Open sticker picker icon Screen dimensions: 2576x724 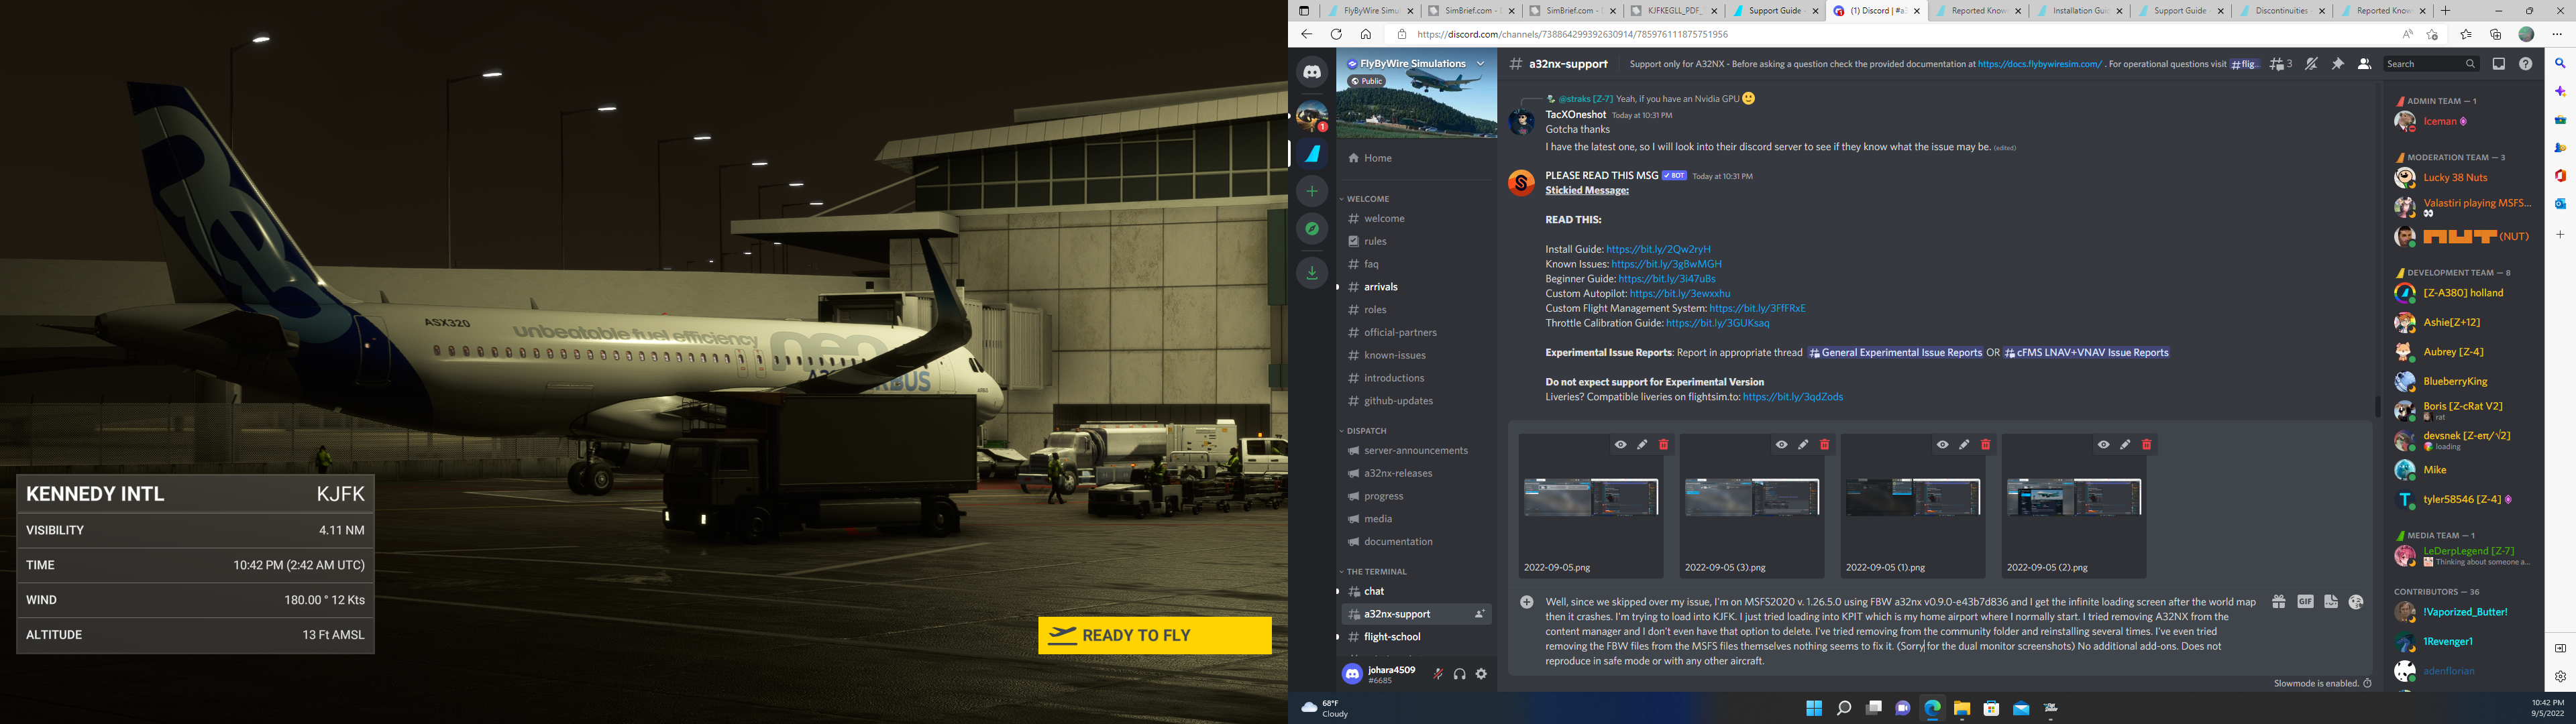[2331, 602]
